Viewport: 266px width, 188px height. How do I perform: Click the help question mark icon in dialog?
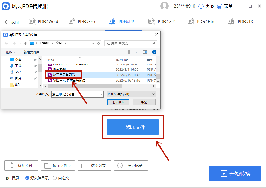[154, 52]
